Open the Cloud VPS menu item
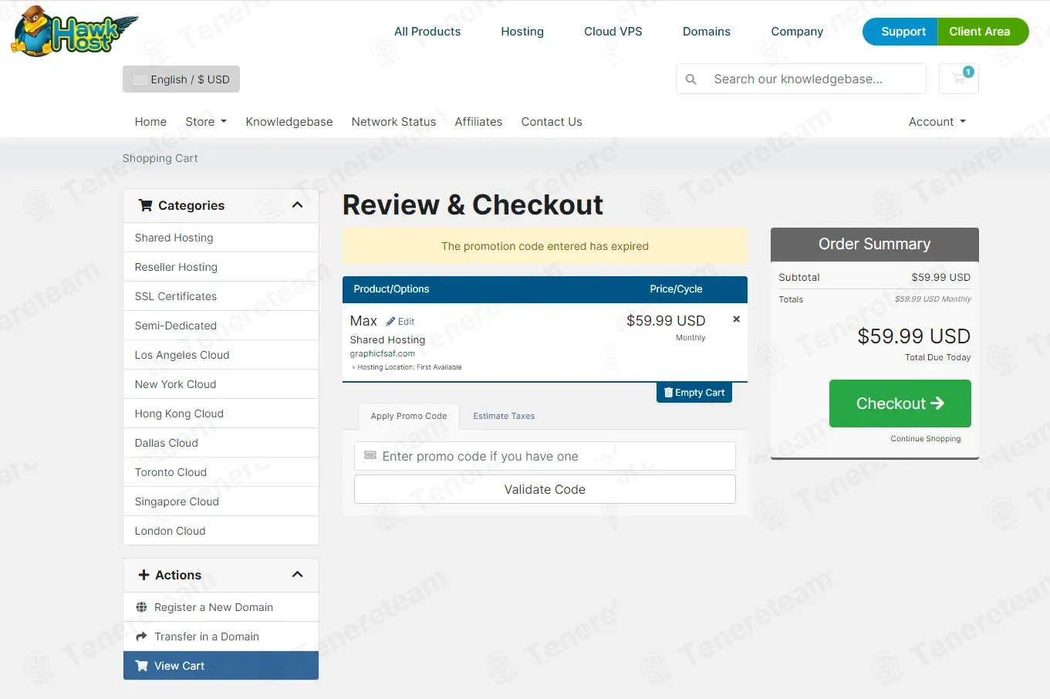1050x699 pixels. tap(613, 32)
